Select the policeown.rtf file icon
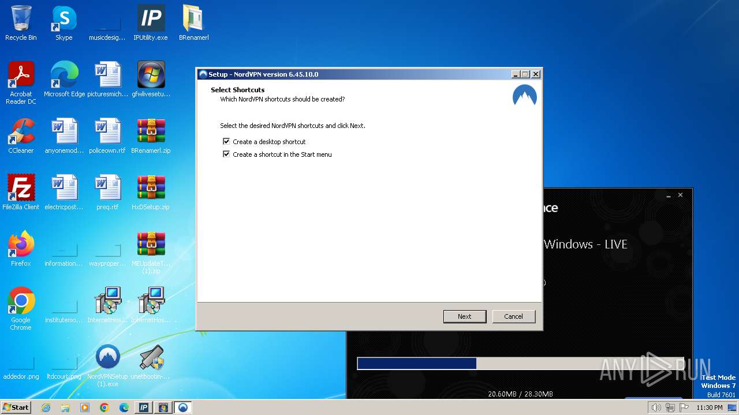Image resolution: width=739 pixels, height=415 pixels. pos(107,136)
